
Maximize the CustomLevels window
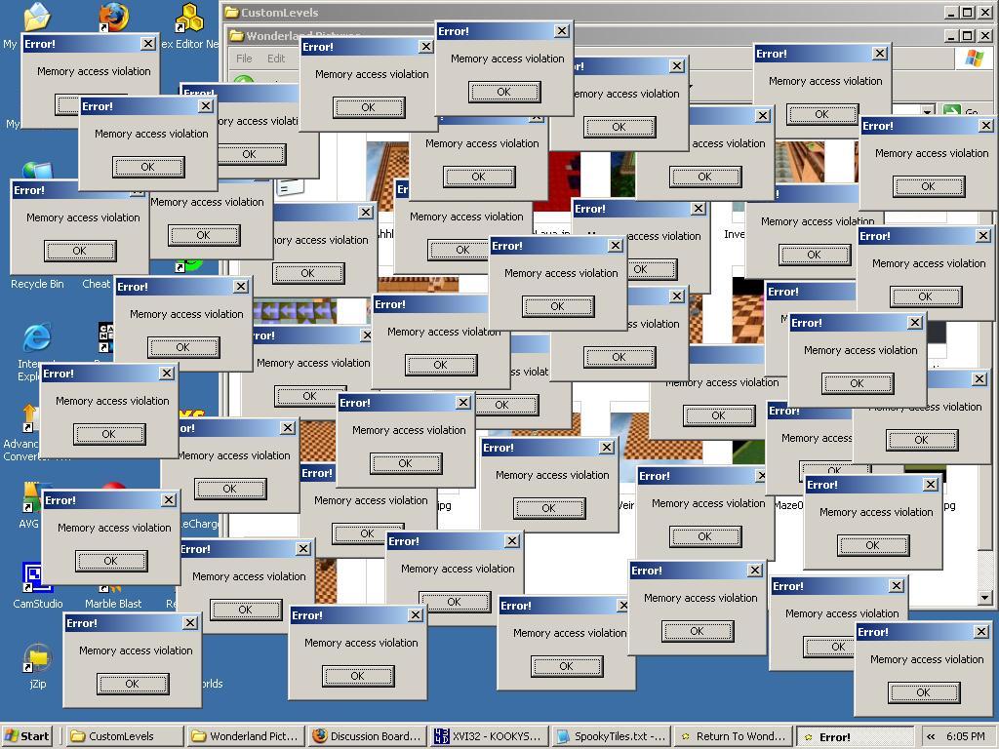(968, 13)
